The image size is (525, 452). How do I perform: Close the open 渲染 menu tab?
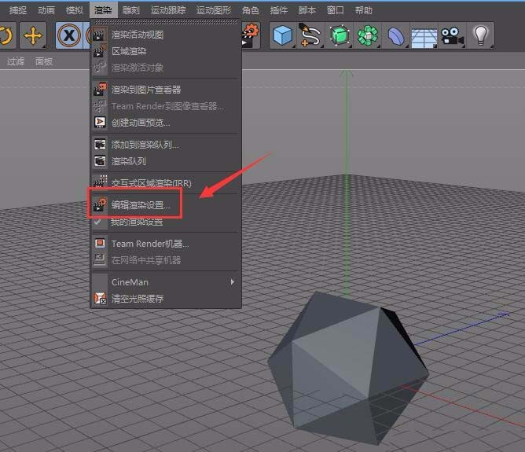[103, 10]
